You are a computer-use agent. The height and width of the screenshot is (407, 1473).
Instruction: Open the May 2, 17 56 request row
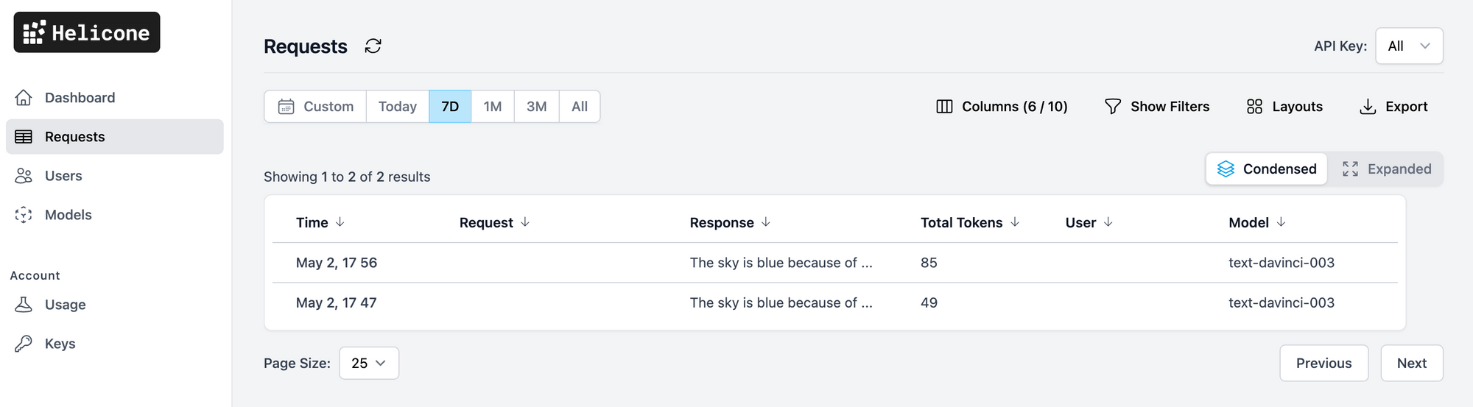[x=337, y=263]
